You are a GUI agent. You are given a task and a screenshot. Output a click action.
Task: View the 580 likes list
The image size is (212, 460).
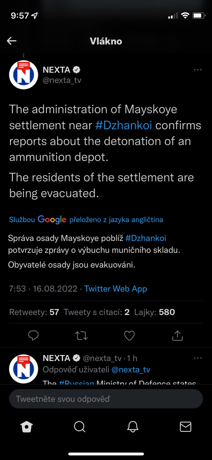point(155,312)
